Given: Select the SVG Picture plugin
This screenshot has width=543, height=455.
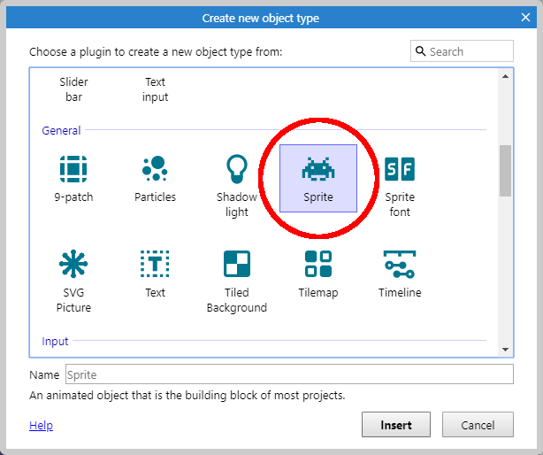Looking at the screenshot, I should (73, 265).
